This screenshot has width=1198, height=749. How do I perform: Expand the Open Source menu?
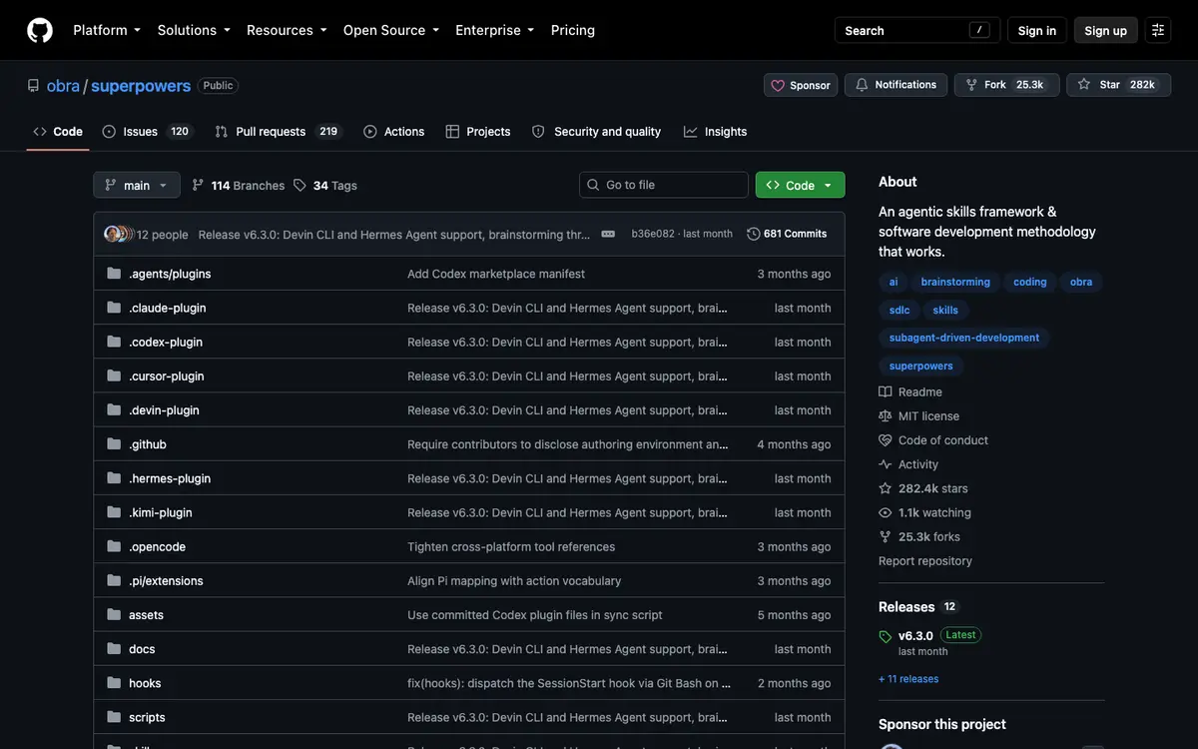coord(391,30)
